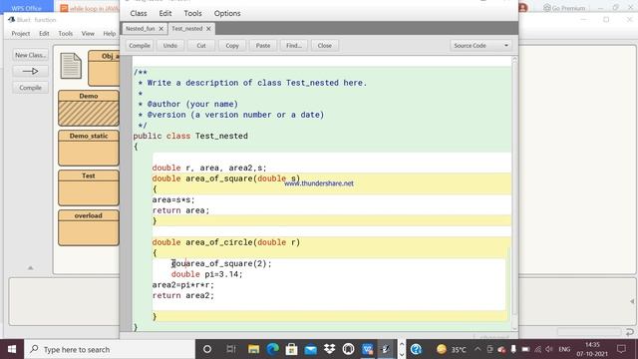
Task: Open File Explorer from taskbar
Action: [253, 349]
